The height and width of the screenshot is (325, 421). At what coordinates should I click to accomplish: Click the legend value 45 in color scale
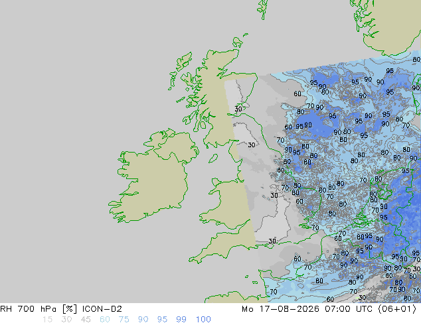[86, 320]
